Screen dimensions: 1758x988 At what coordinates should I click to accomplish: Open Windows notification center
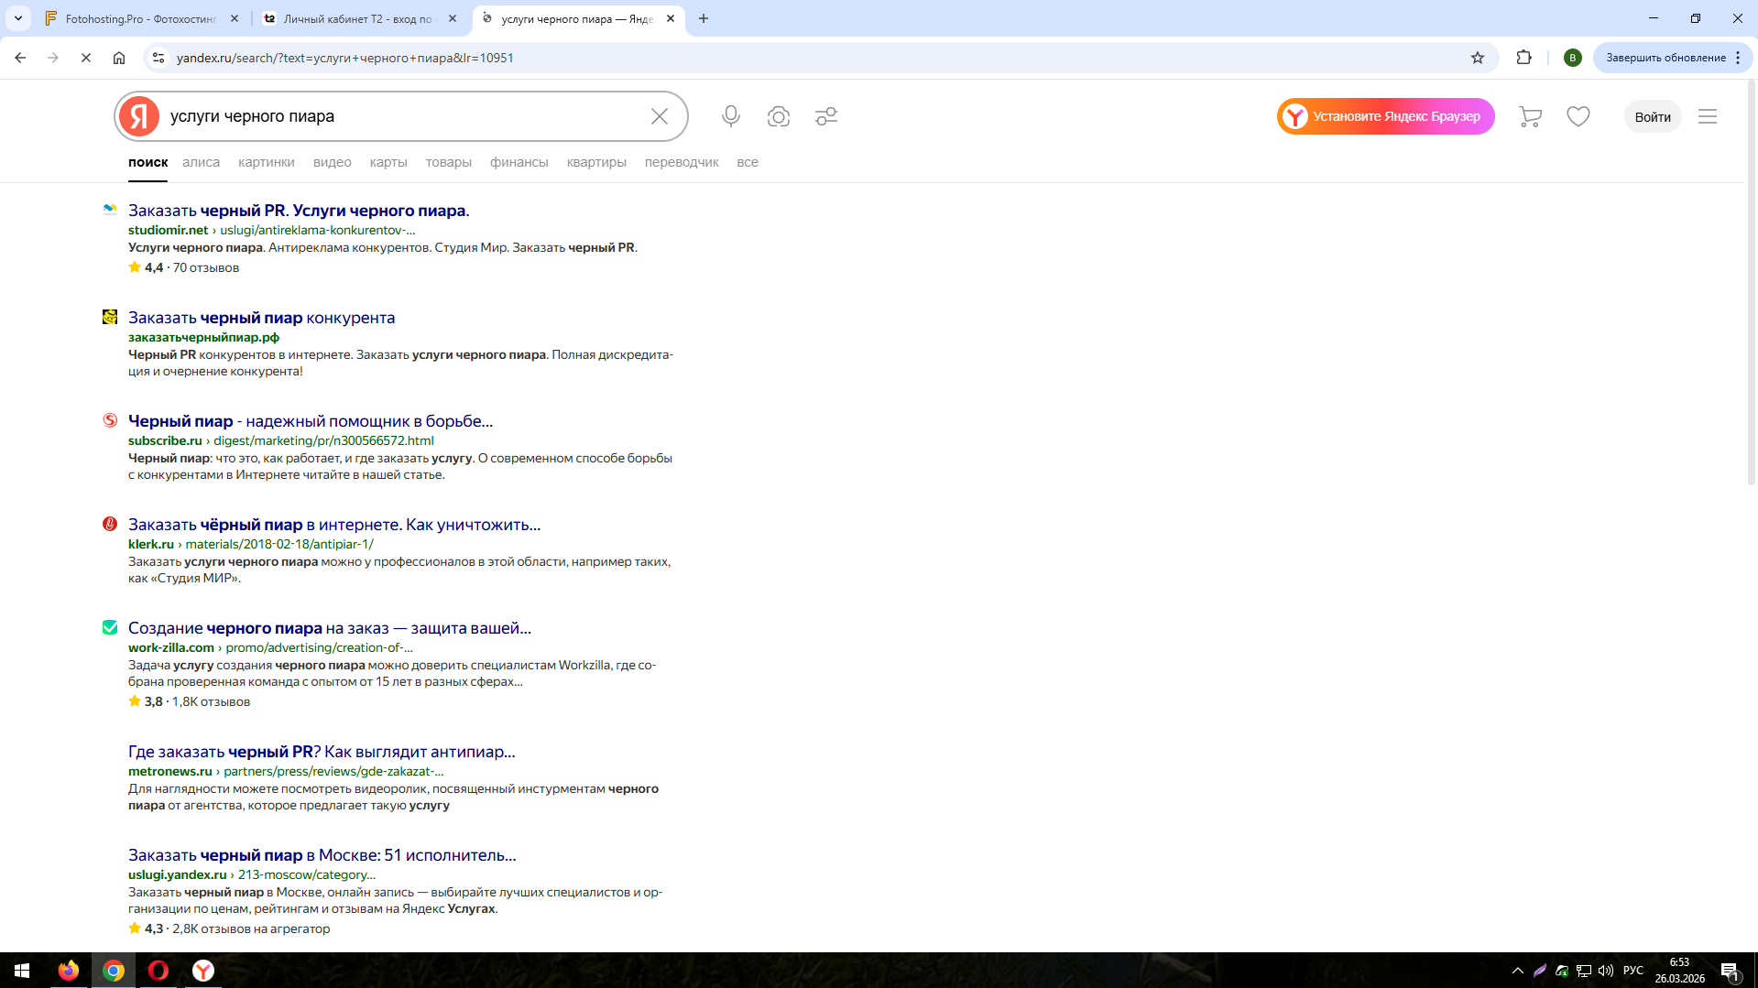1731,971
